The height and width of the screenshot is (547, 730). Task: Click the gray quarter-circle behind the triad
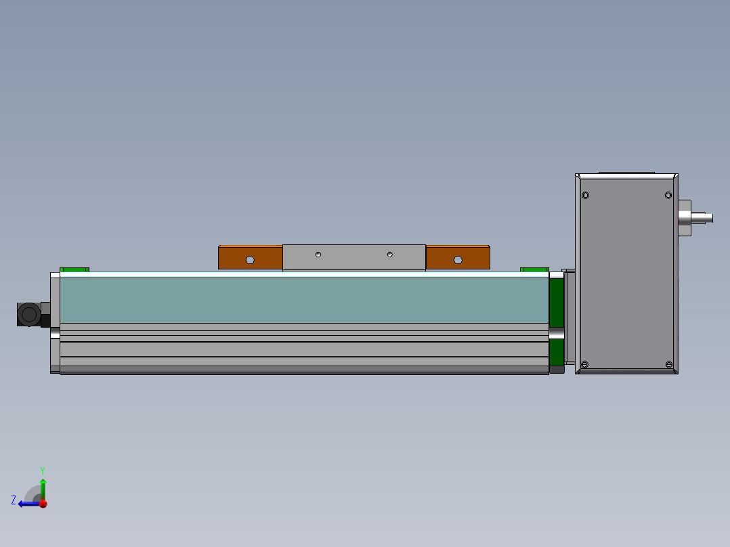[33, 493]
